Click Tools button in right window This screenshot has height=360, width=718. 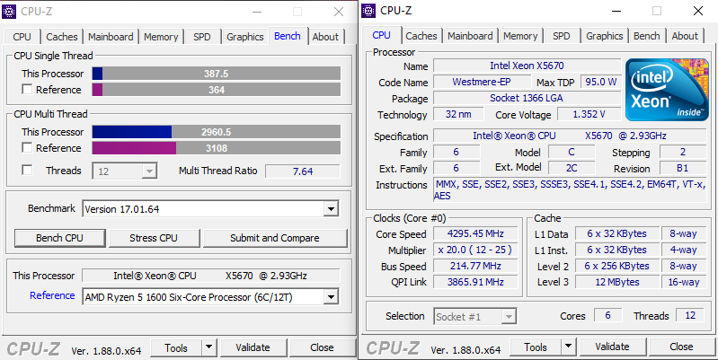coord(536,347)
